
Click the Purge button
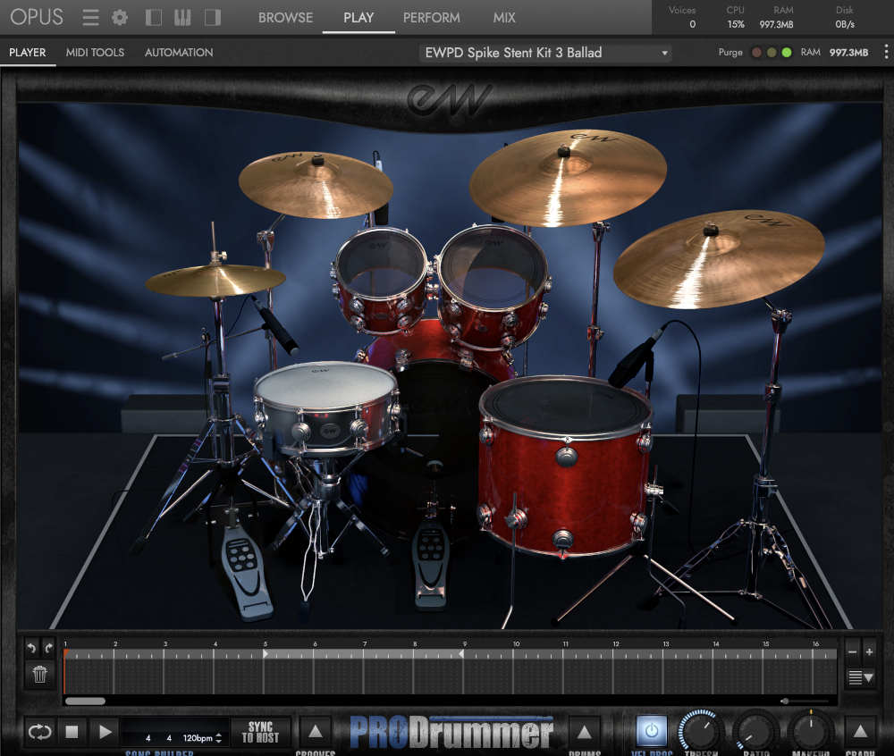point(730,53)
